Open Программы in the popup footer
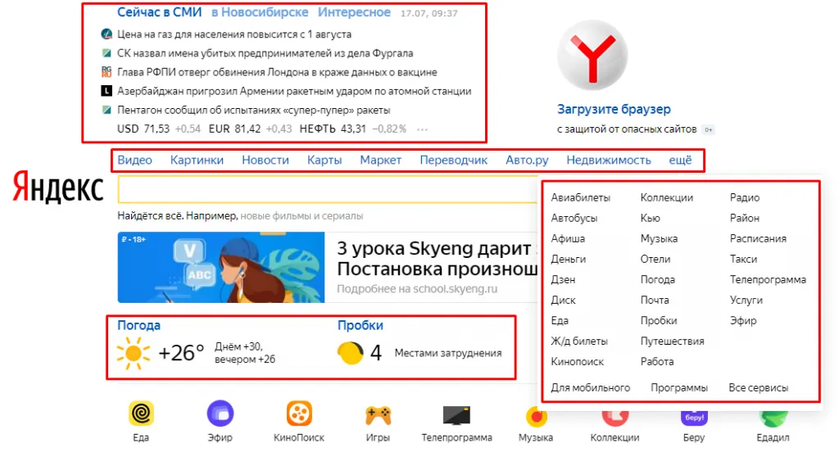Viewport: 839px width, 452px height. click(x=679, y=388)
